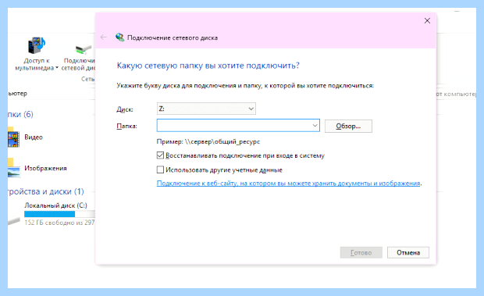Click the back arrow in dialog header
Screen dimensions: 484x296
[x=103, y=37]
